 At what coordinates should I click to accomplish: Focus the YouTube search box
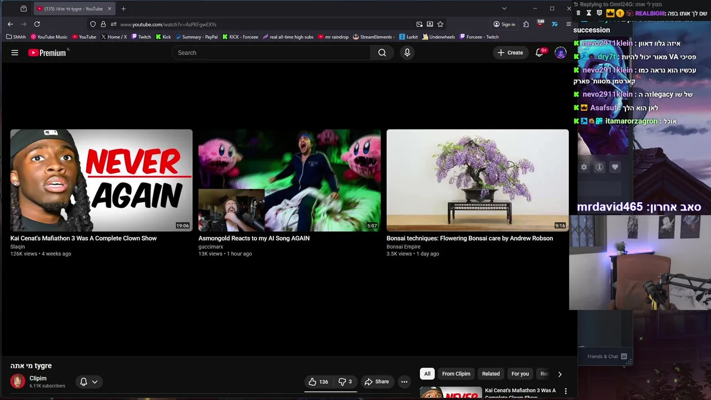271,53
